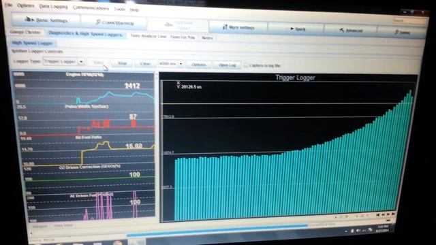Click the EGO Correction value 100
Screen dimensions: 436x245
coord(135,175)
